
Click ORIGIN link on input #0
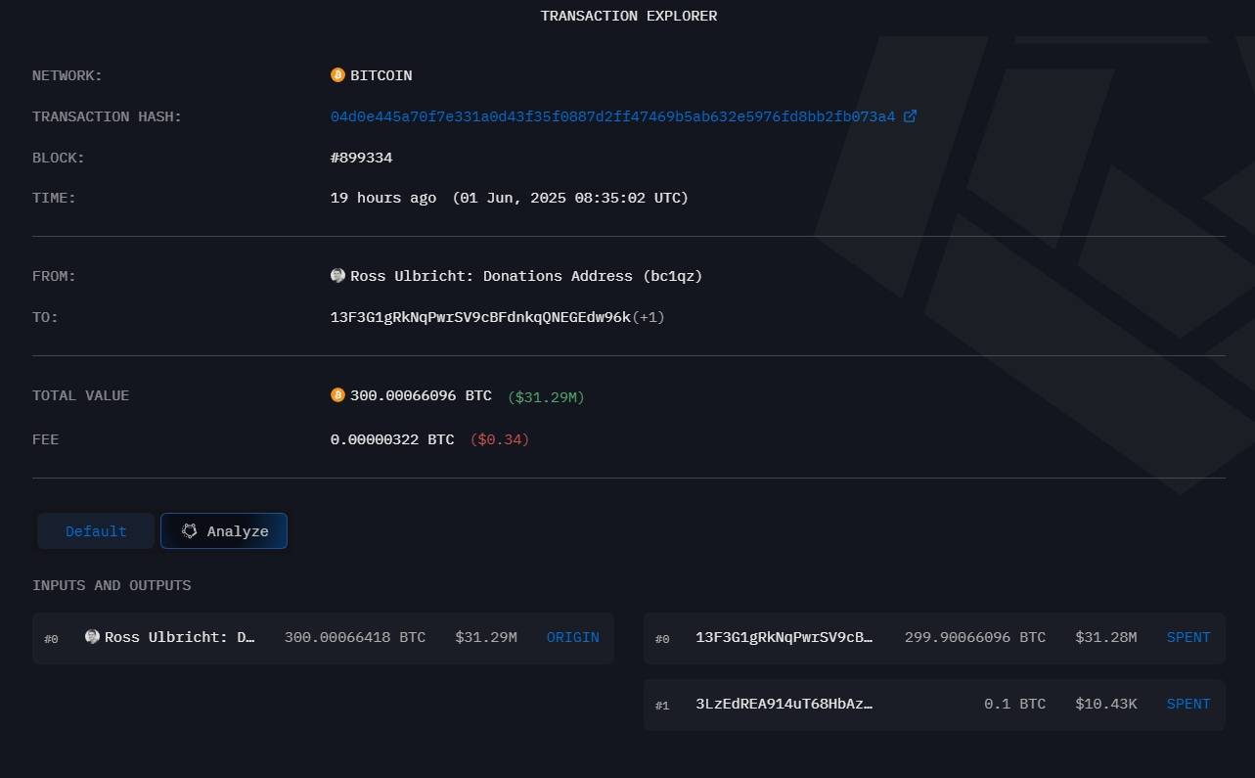pos(573,637)
